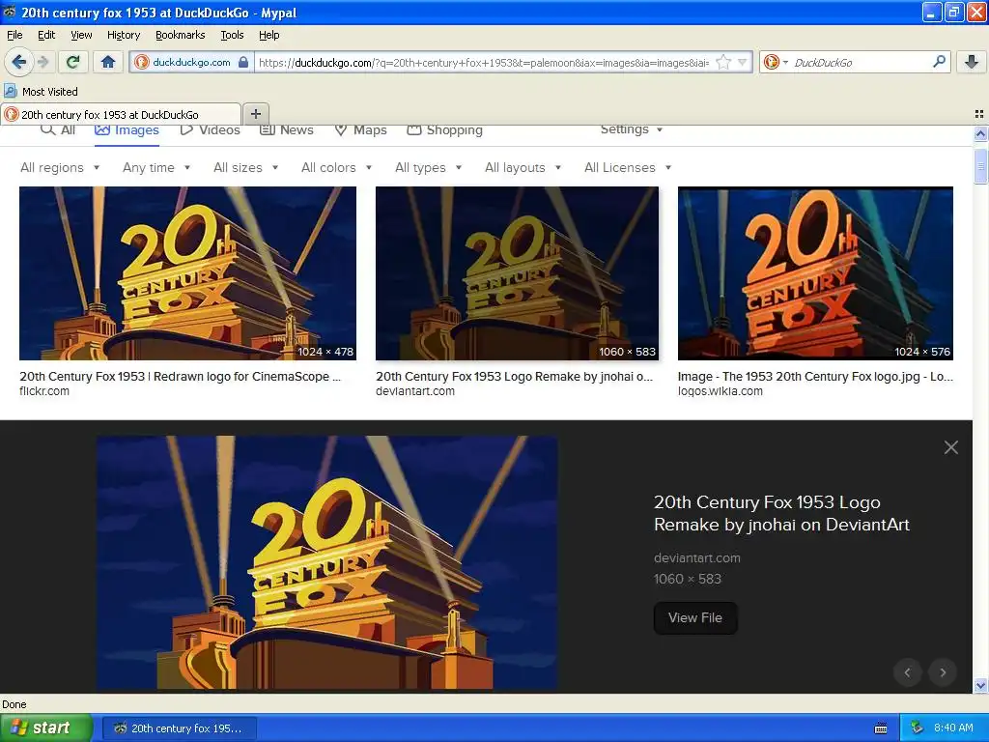Select the Images results tab

click(127, 130)
